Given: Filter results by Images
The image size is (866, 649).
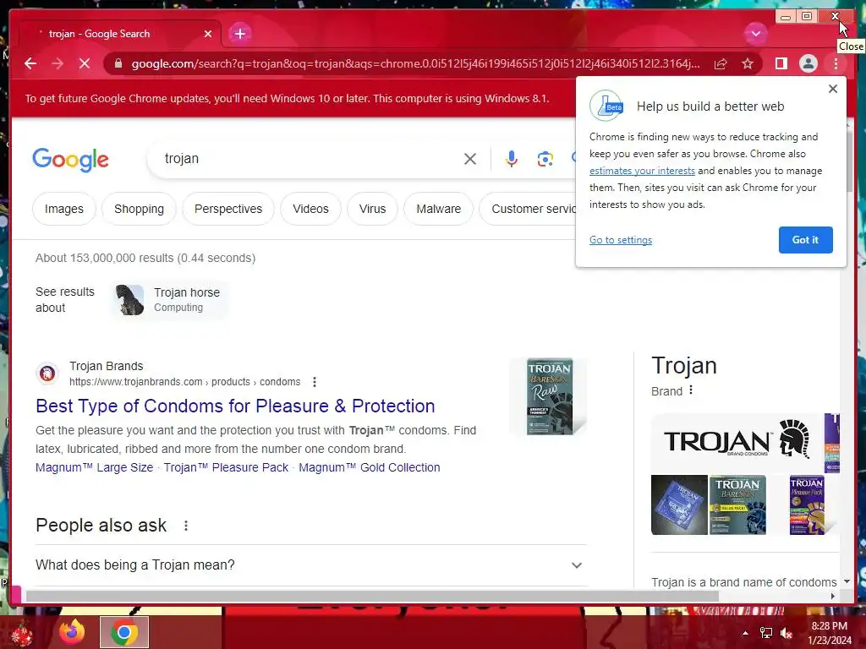Looking at the screenshot, I should pos(64,210).
